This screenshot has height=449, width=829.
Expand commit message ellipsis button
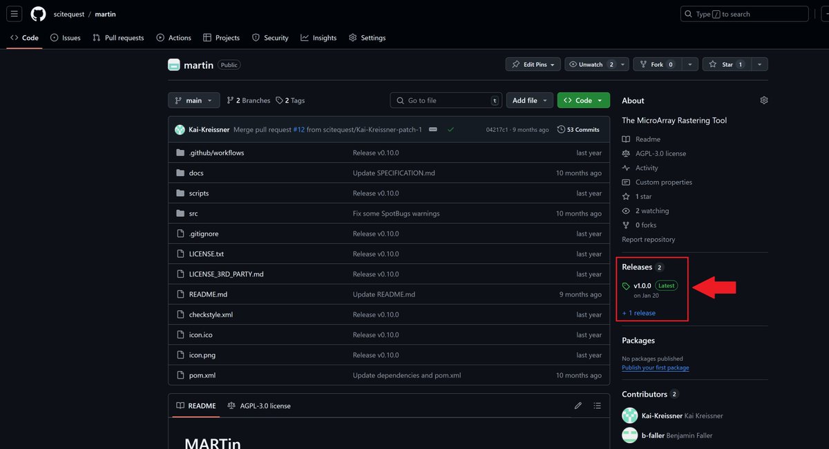(x=433, y=129)
